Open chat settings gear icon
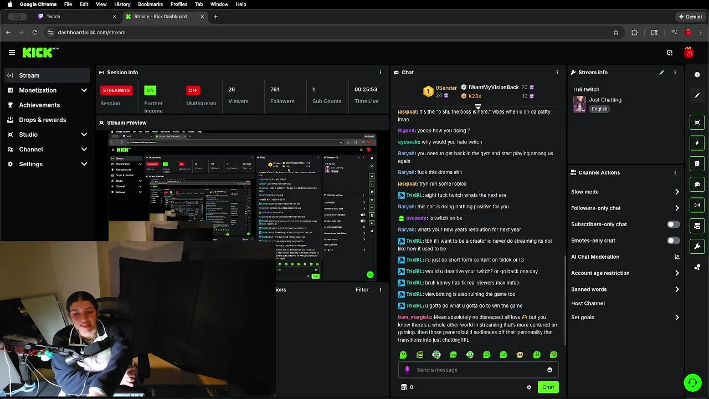Image resolution: width=709 pixels, height=399 pixels. (529, 387)
